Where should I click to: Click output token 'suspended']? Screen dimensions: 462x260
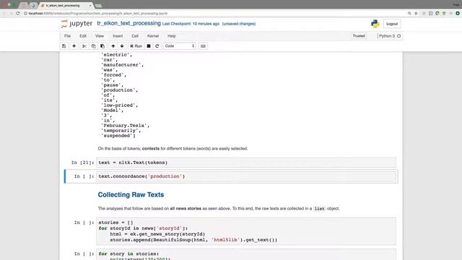(118, 136)
